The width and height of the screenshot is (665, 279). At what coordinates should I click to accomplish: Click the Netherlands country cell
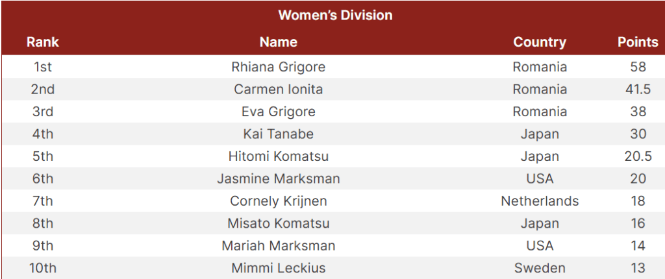click(540, 201)
